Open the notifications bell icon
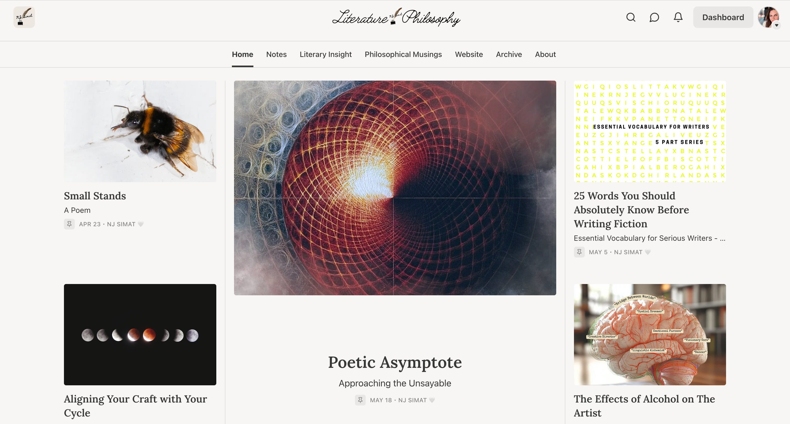This screenshot has width=790, height=424. coord(678,17)
